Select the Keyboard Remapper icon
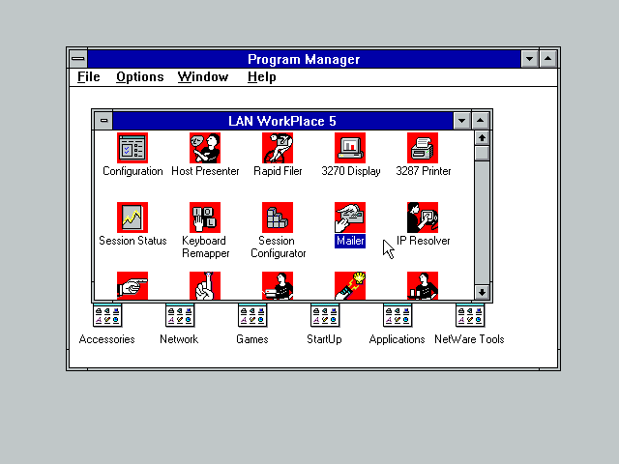 coord(205,217)
